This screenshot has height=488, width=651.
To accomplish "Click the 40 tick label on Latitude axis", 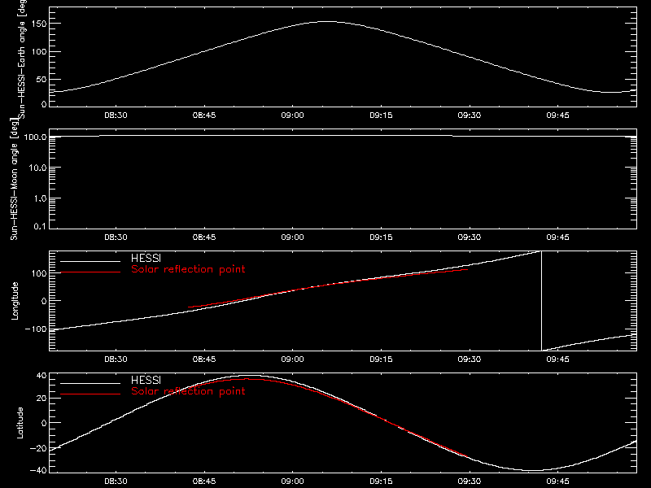I will (42, 376).
